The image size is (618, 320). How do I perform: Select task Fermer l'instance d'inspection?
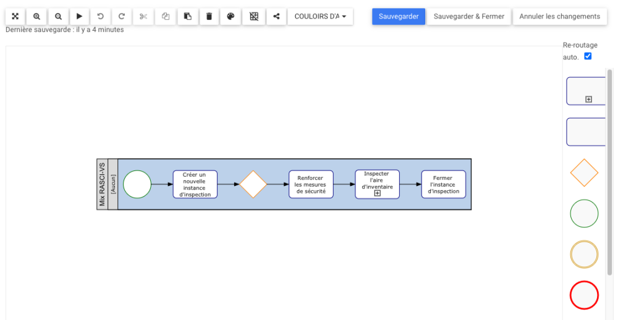443,184
